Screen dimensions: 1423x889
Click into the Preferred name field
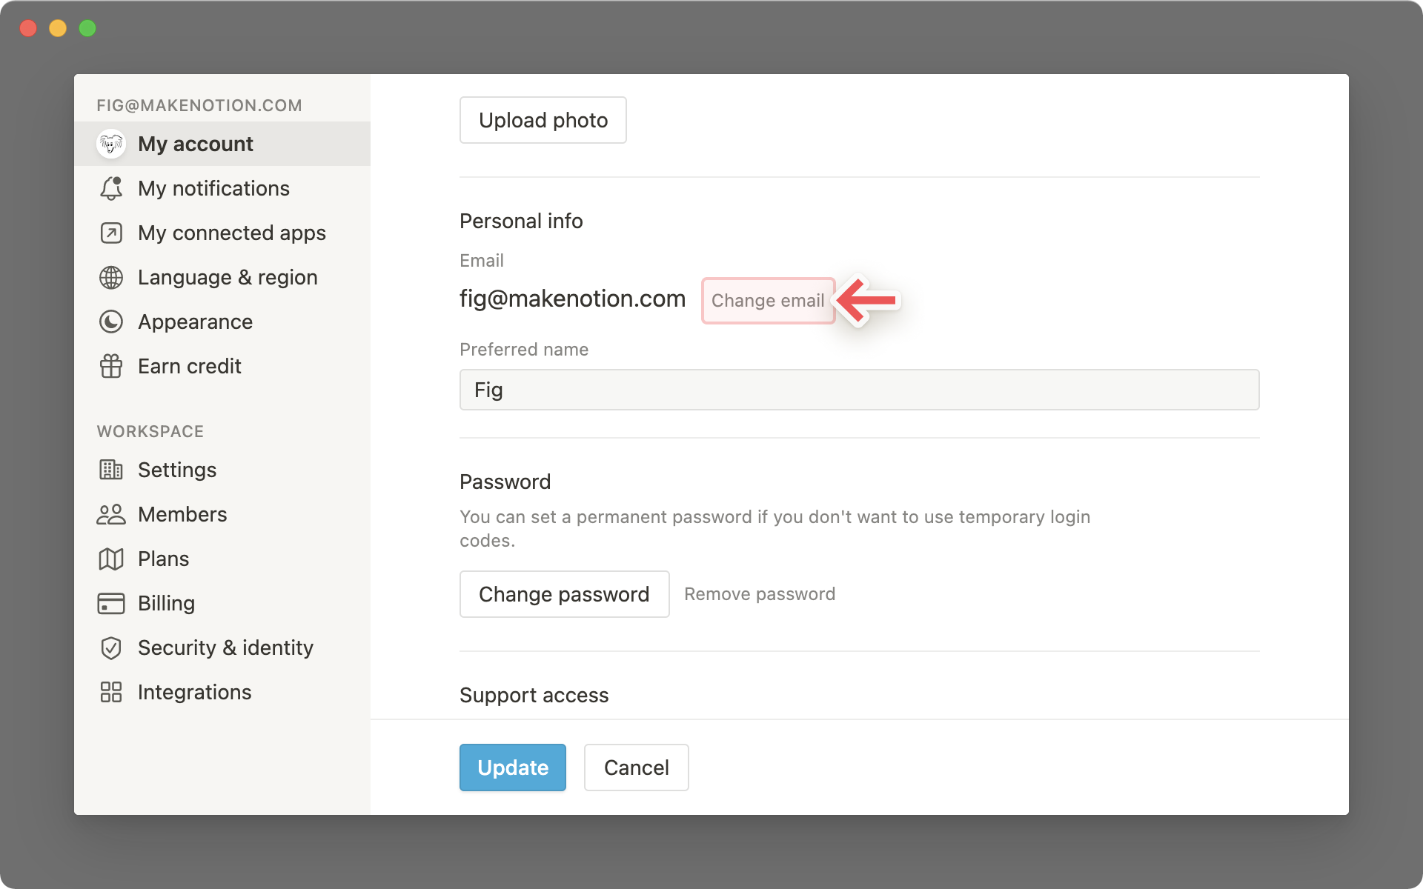coord(859,390)
